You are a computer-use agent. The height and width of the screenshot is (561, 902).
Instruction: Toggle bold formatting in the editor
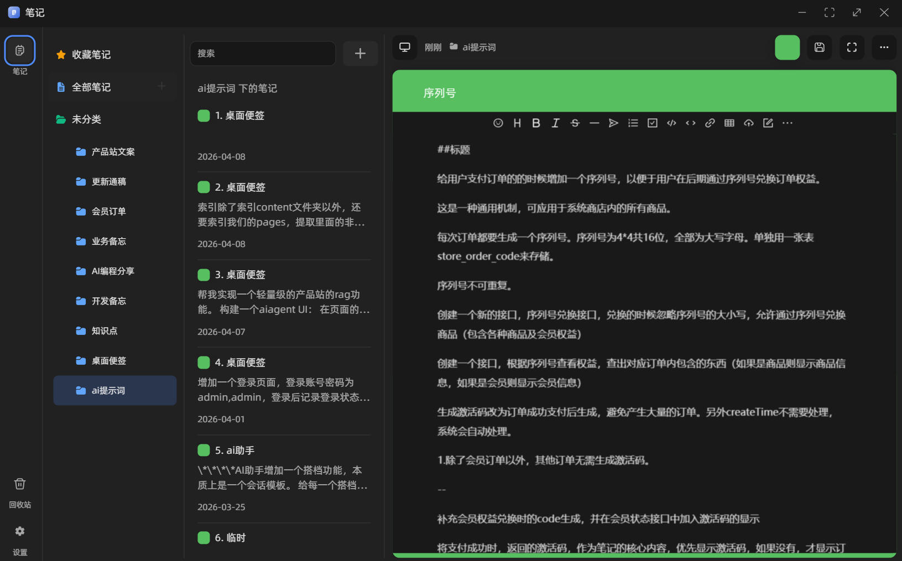click(536, 123)
